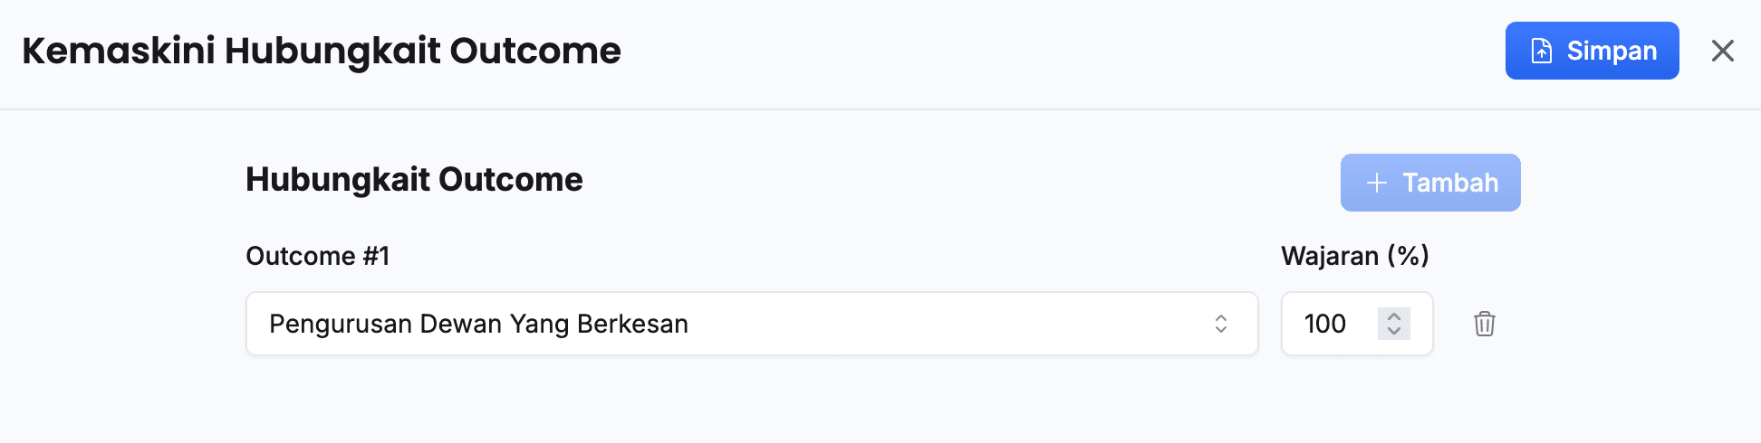Open the Outcome #1 dropdown
The width and height of the screenshot is (1761, 443).
tap(751, 324)
